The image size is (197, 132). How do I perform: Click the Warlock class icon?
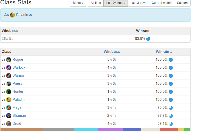[x=9, y=68]
